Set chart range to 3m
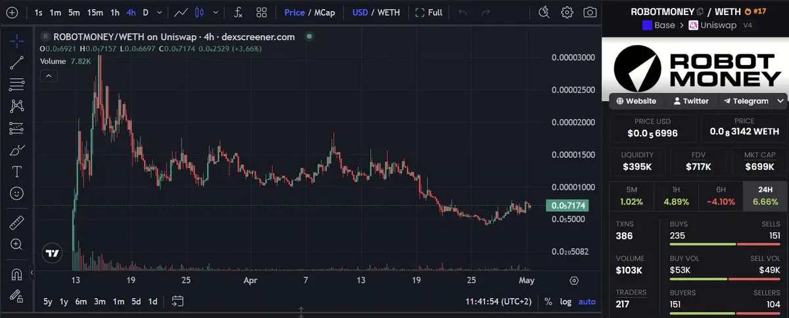Image resolution: width=789 pixels, height=318 pixels. (x=99, y=302)
